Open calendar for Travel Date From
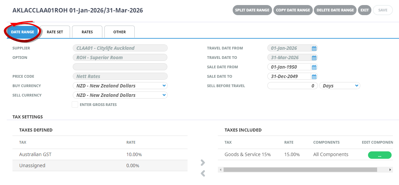The image size is (399, 185). (314, 48)
